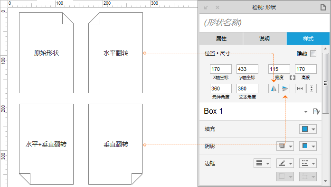Click the 宽度 width input field
The height and width of the screenshot is (187, 331).
tap(279, 69)
